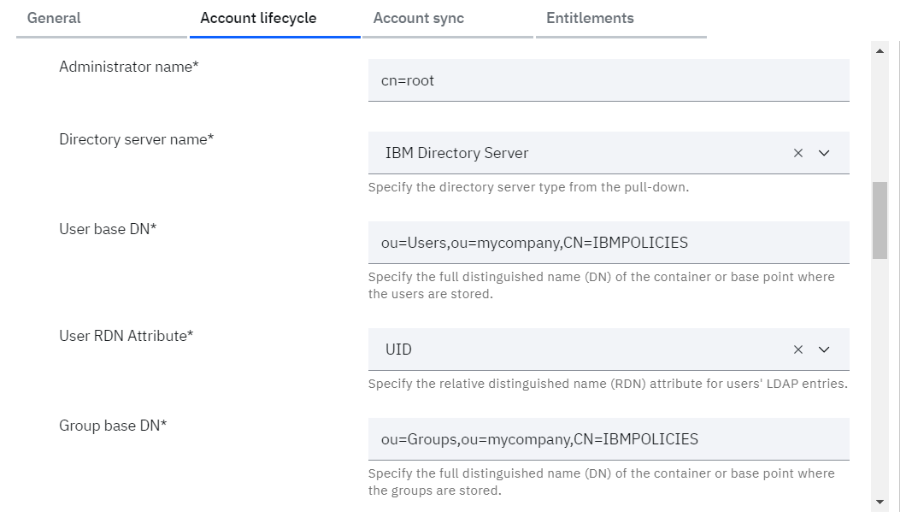Click the vertical scrollbar thumb
This screenshot has height=517, width=912.
(x=880, y=220)
